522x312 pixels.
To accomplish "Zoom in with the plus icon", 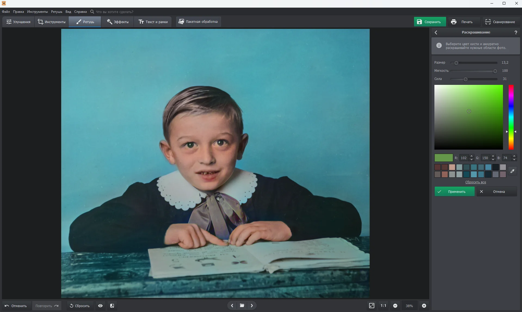I will tap(424, 306).
